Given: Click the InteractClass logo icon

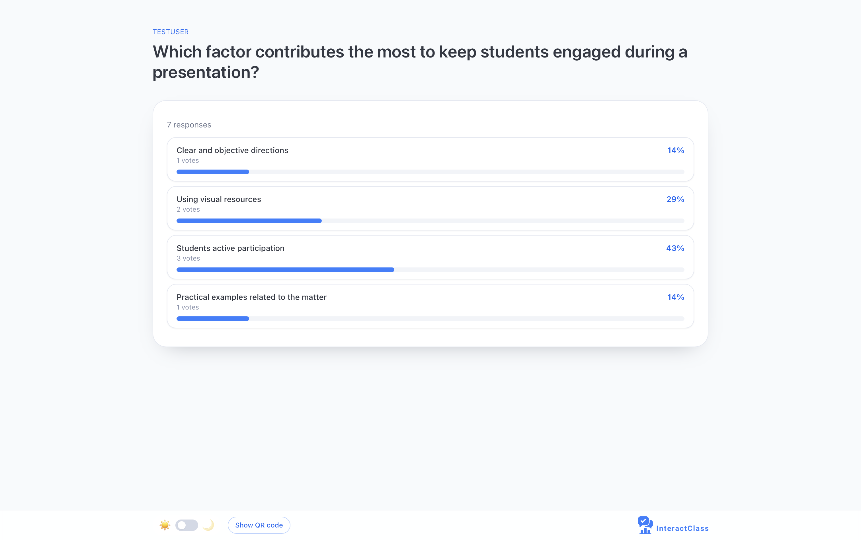Looking at the screenshot, I should point(645,525).
